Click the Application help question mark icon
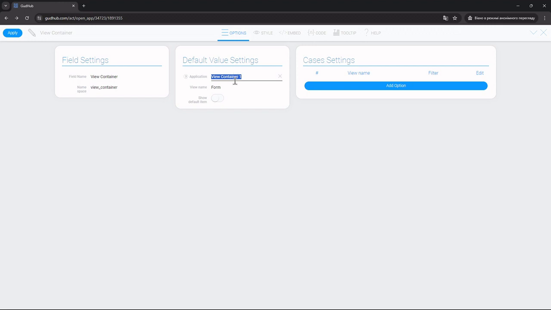This screenshot has width=551, height=310. click(186, 76)
